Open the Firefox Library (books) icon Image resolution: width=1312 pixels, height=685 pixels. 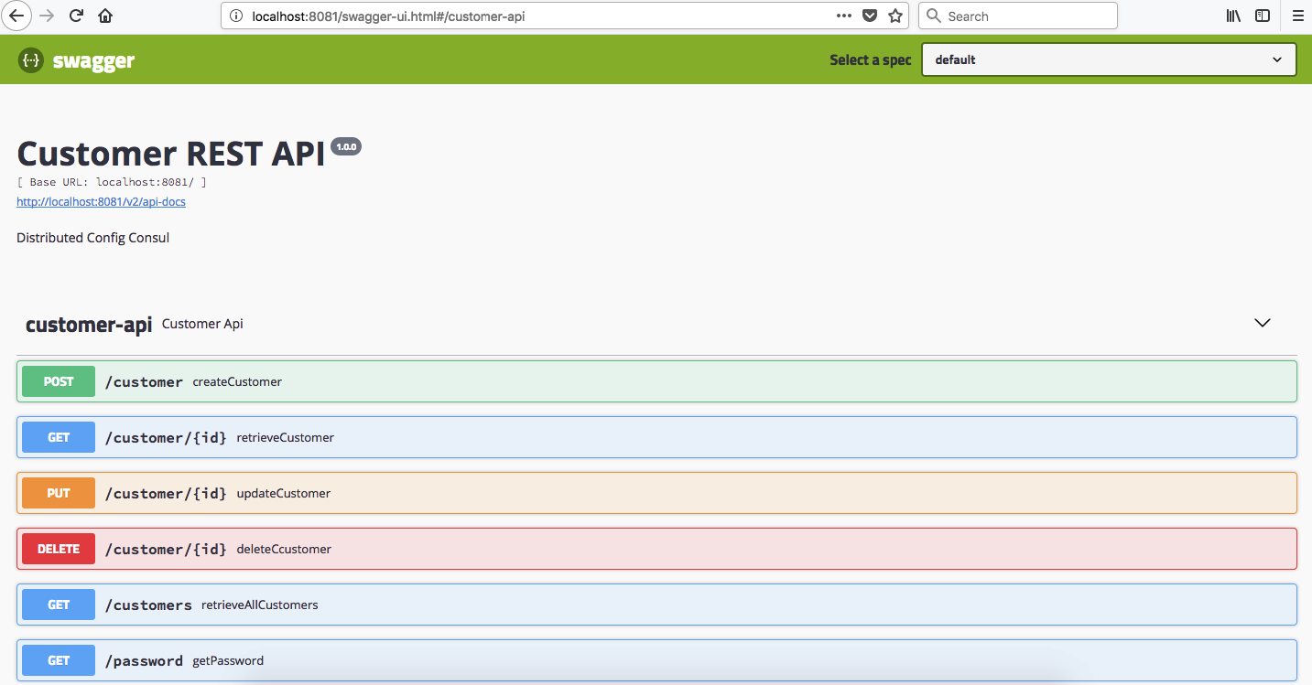coord(1232,16)
